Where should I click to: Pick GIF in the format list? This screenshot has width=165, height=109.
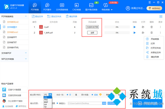click(x=48, y=105)
